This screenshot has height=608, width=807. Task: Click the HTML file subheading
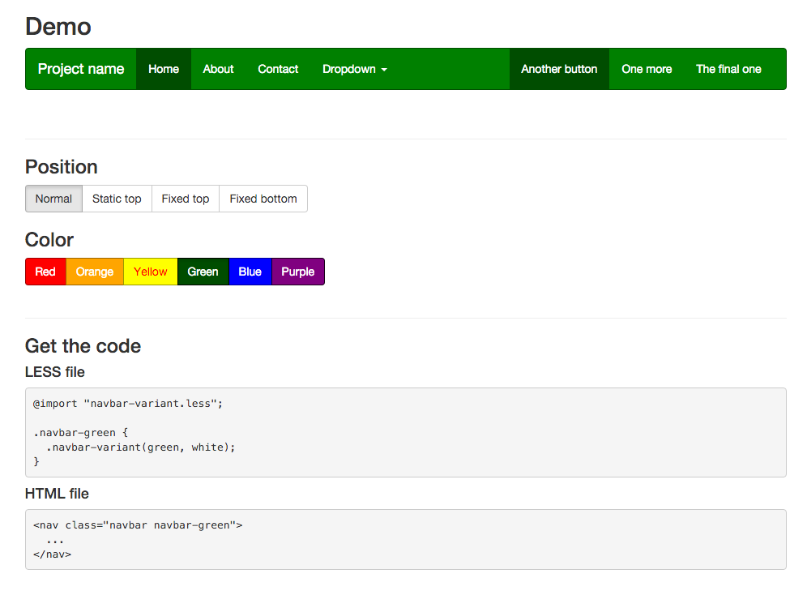click(x=58, y=494)
